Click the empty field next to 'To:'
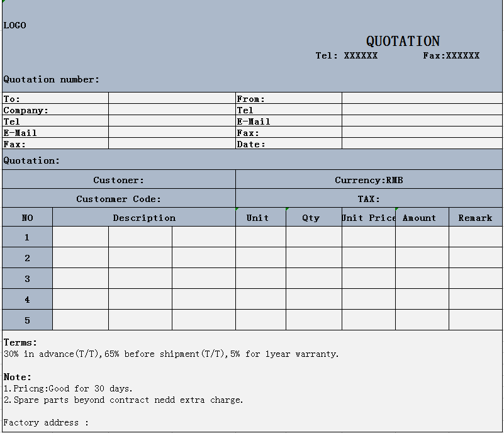504x433 pixels. tap(172, 98)
